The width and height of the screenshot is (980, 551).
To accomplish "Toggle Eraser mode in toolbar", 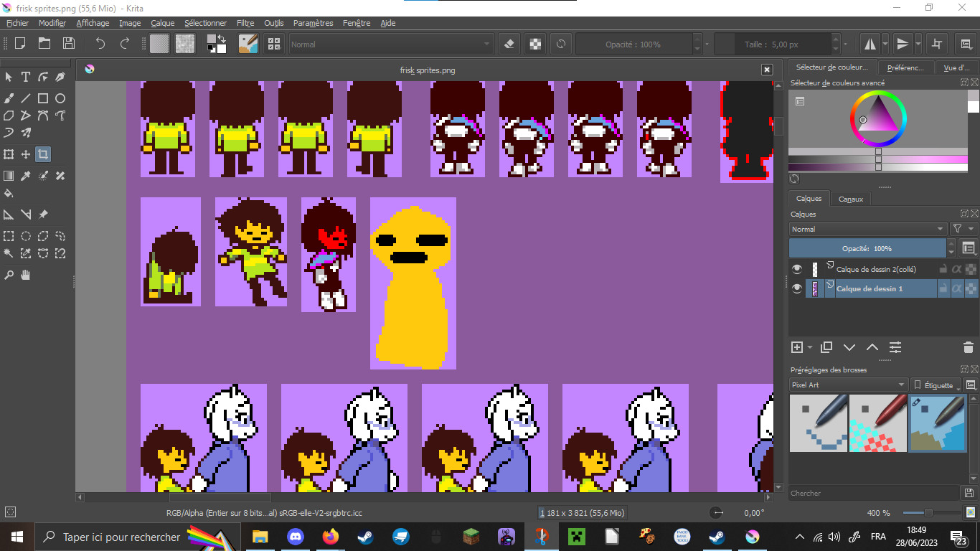I will 509,44.
